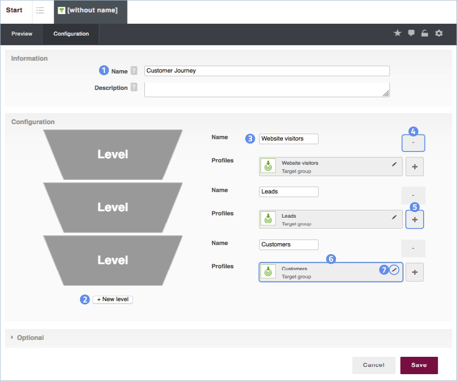The width and height of the screenshot is (457, 381).
Task: Add a level with + New level
Action: coord(112,299)
